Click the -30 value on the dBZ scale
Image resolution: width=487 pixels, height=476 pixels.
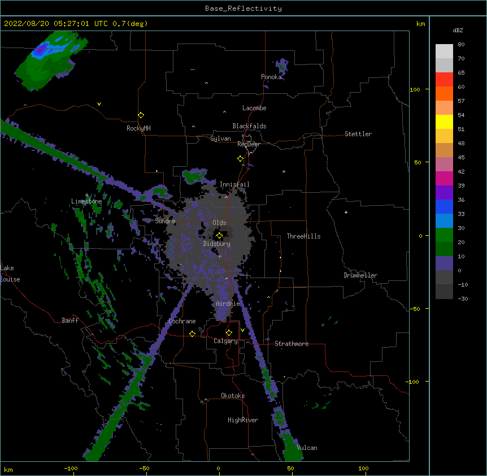(x=463, y=298)
